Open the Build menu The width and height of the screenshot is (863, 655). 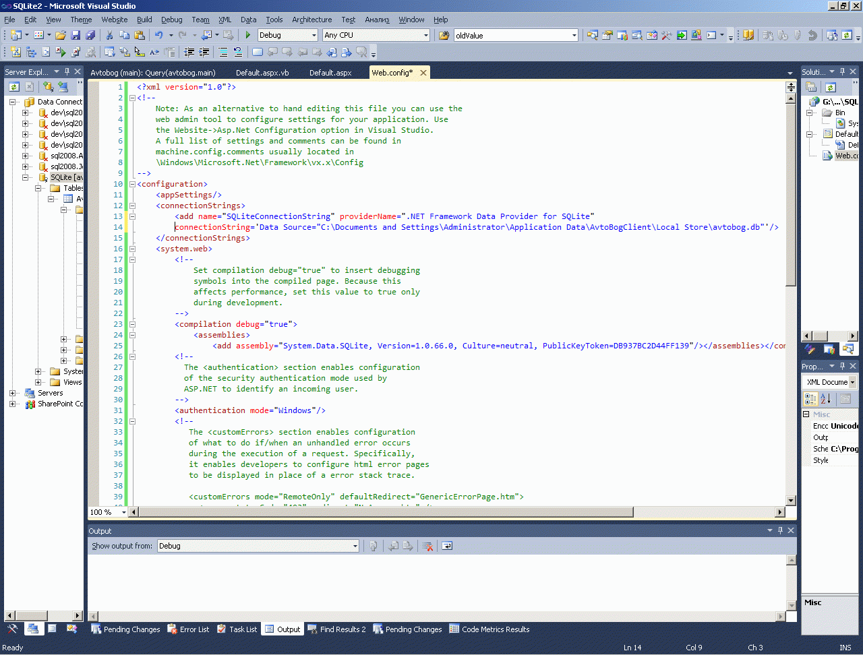[x=144, y=20]
